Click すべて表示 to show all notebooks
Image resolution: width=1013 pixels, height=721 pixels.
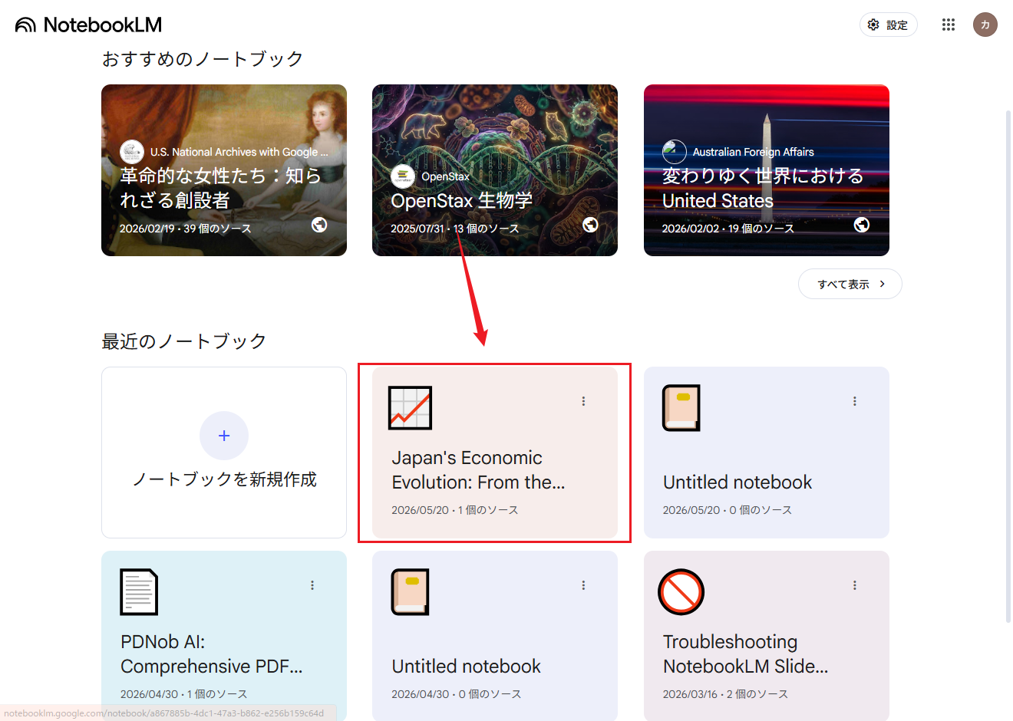coord(850,284)
